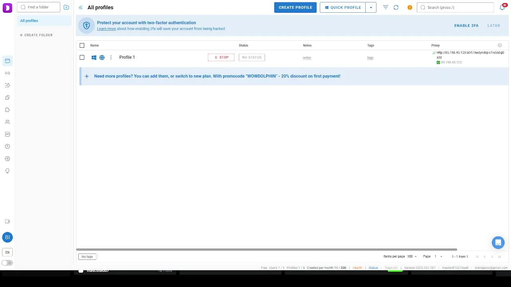Focus the Find a folder input
Image resolution: width=511 pixels, height=287 pixels.
coord(39,7)
